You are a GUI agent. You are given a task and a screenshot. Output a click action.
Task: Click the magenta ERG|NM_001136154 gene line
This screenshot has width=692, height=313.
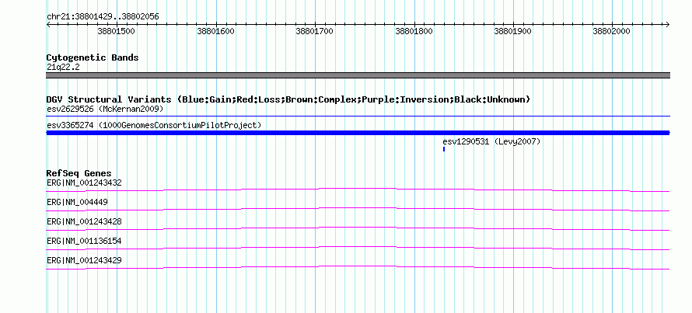coord(358,248)
